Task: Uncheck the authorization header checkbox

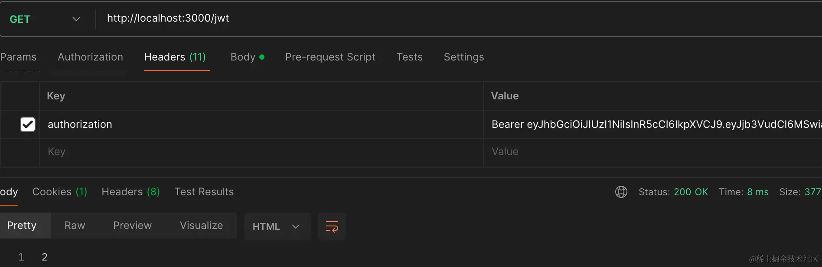Action: 28,124
